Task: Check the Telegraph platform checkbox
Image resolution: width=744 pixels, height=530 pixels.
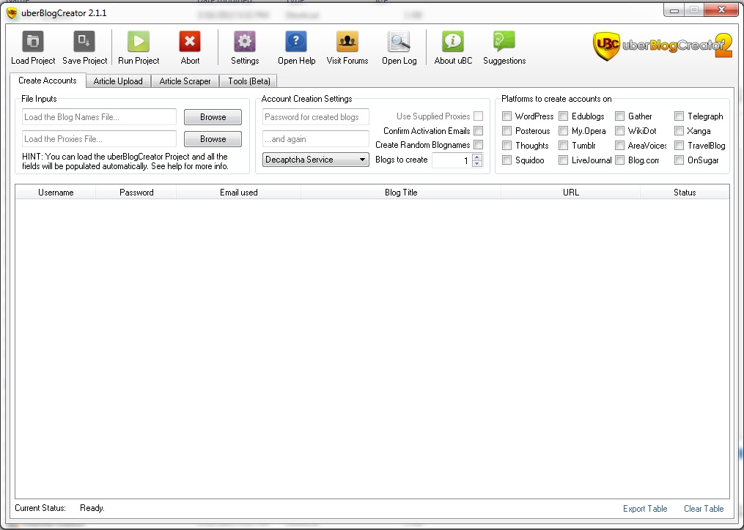Action: pyautogui.click(x=679, y=116)
